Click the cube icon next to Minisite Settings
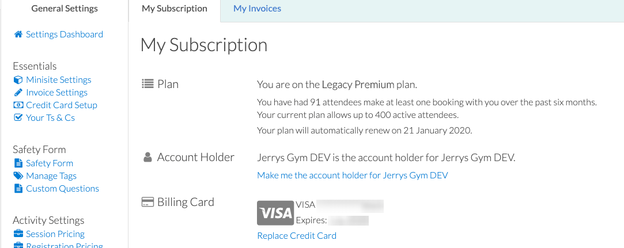Viewport: 624px width, 248px height. 18,80
